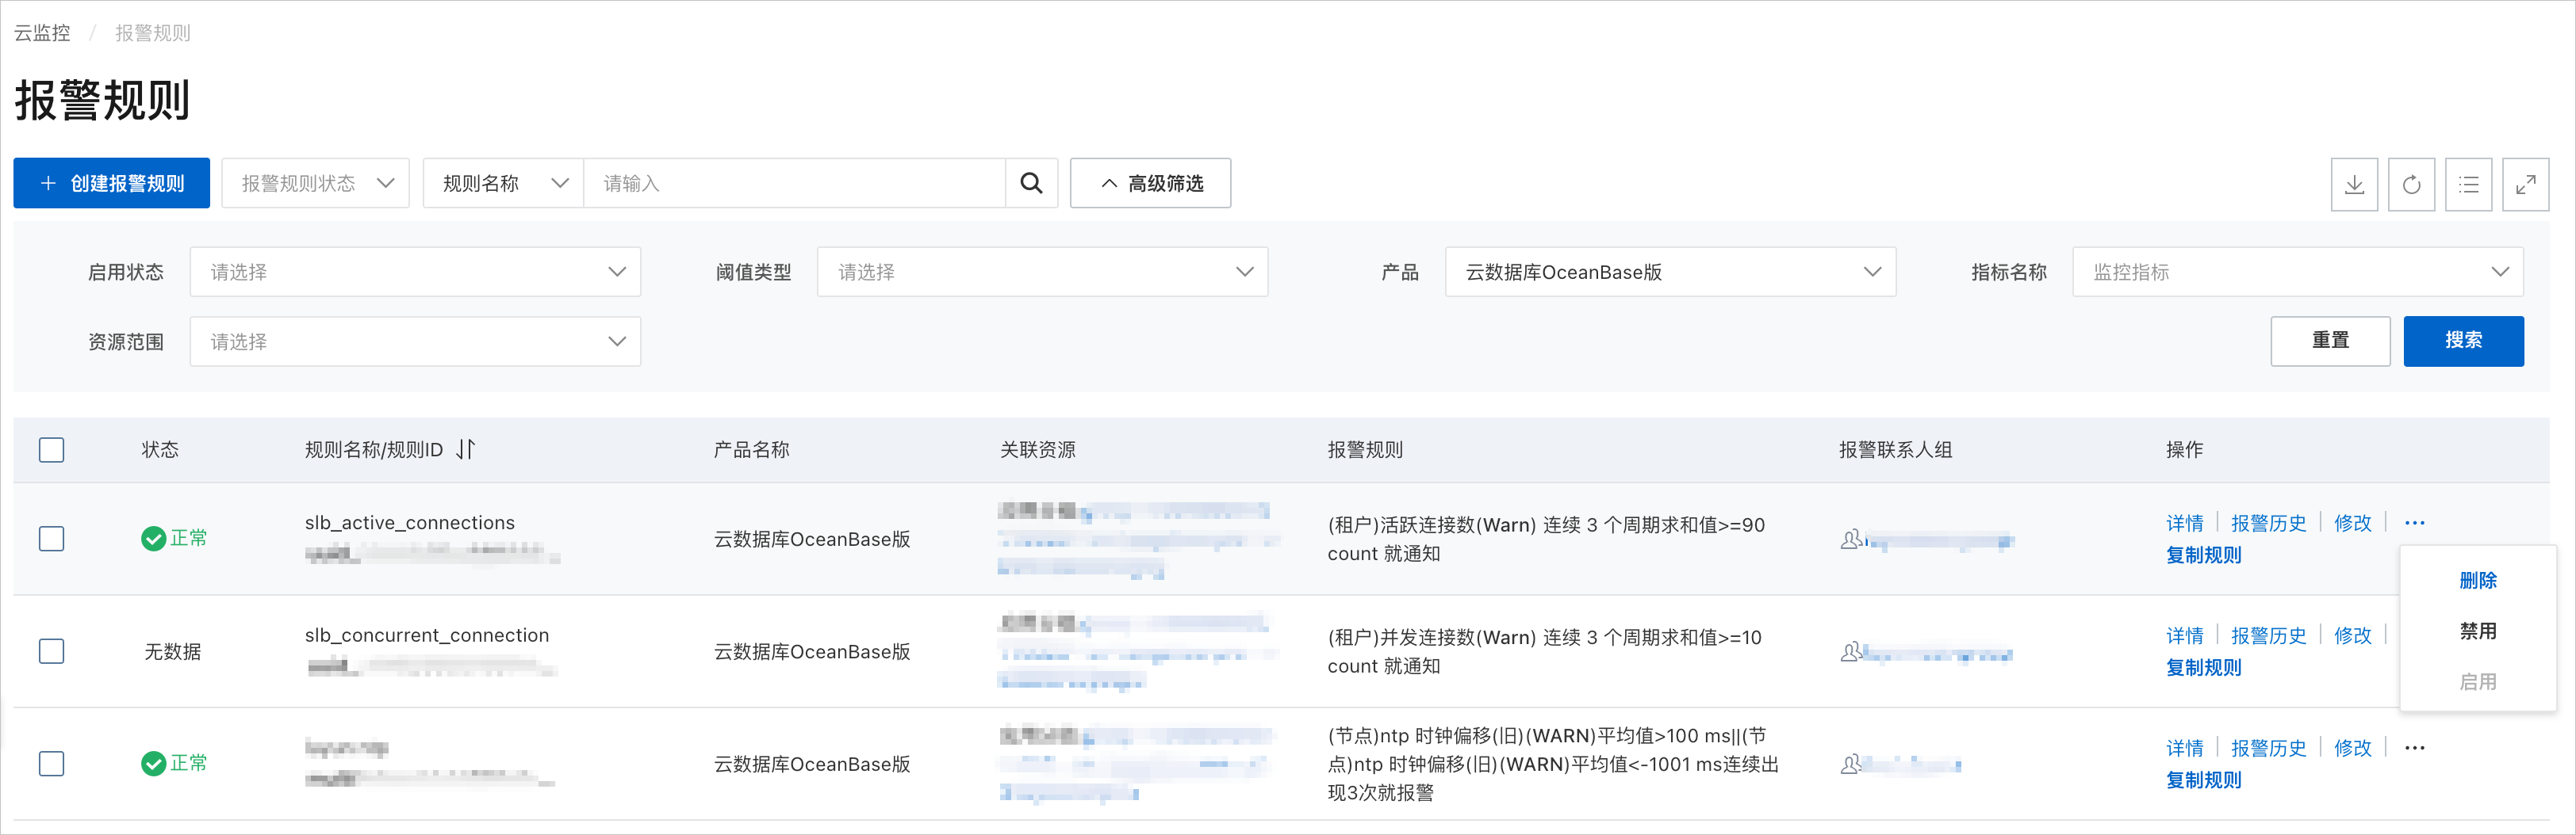Select all rules with header checkbox
The image size is (2576, 835).
(52, 451)
